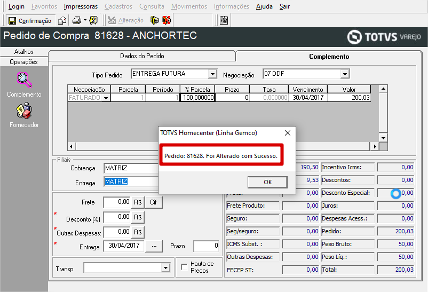Click the Atalhos side header

[x=23, y=52]
